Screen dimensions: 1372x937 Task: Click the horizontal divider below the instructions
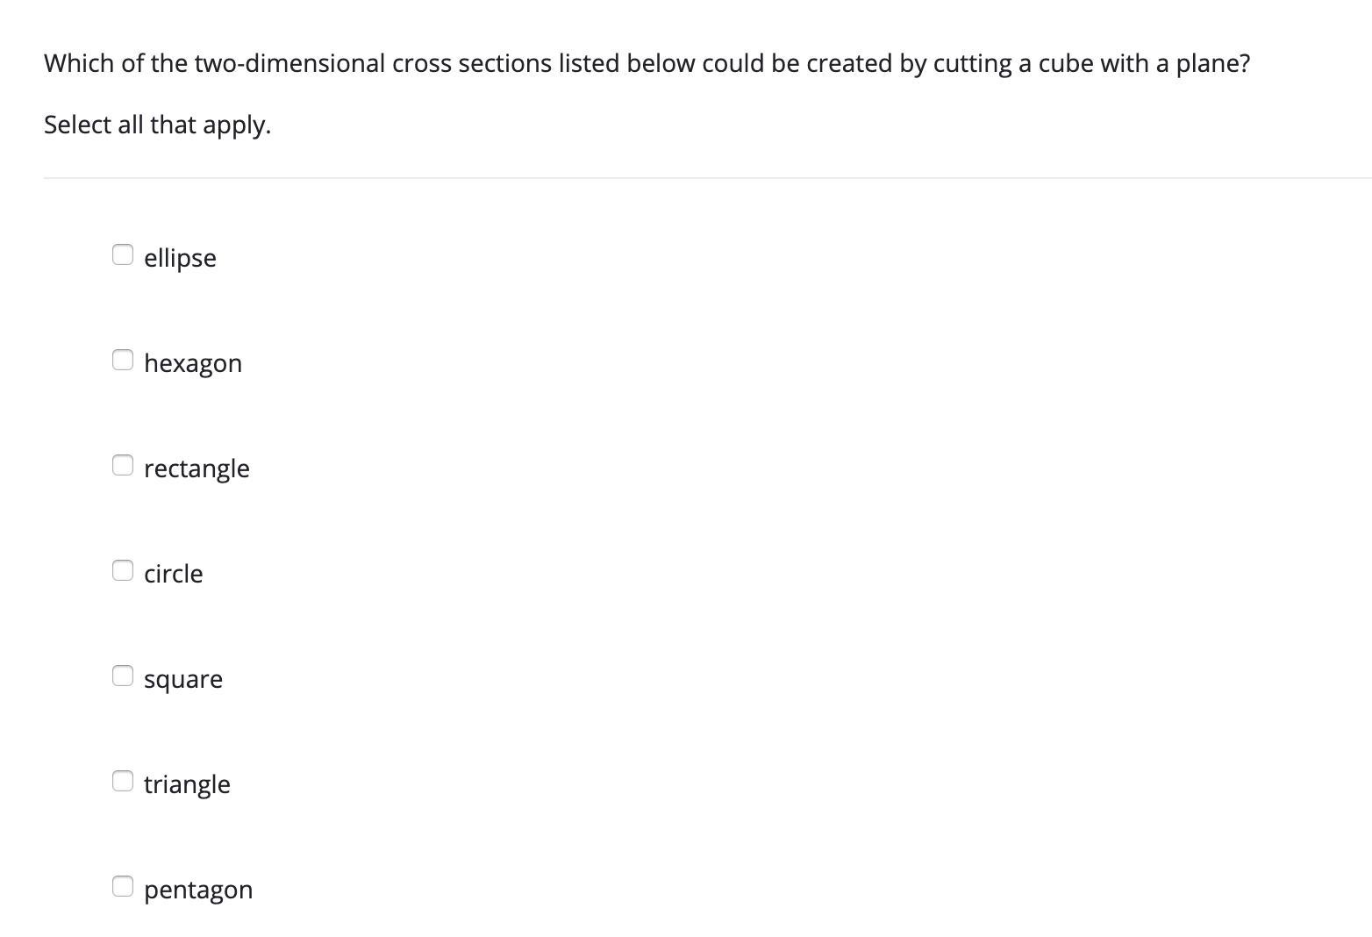[708, 178]
